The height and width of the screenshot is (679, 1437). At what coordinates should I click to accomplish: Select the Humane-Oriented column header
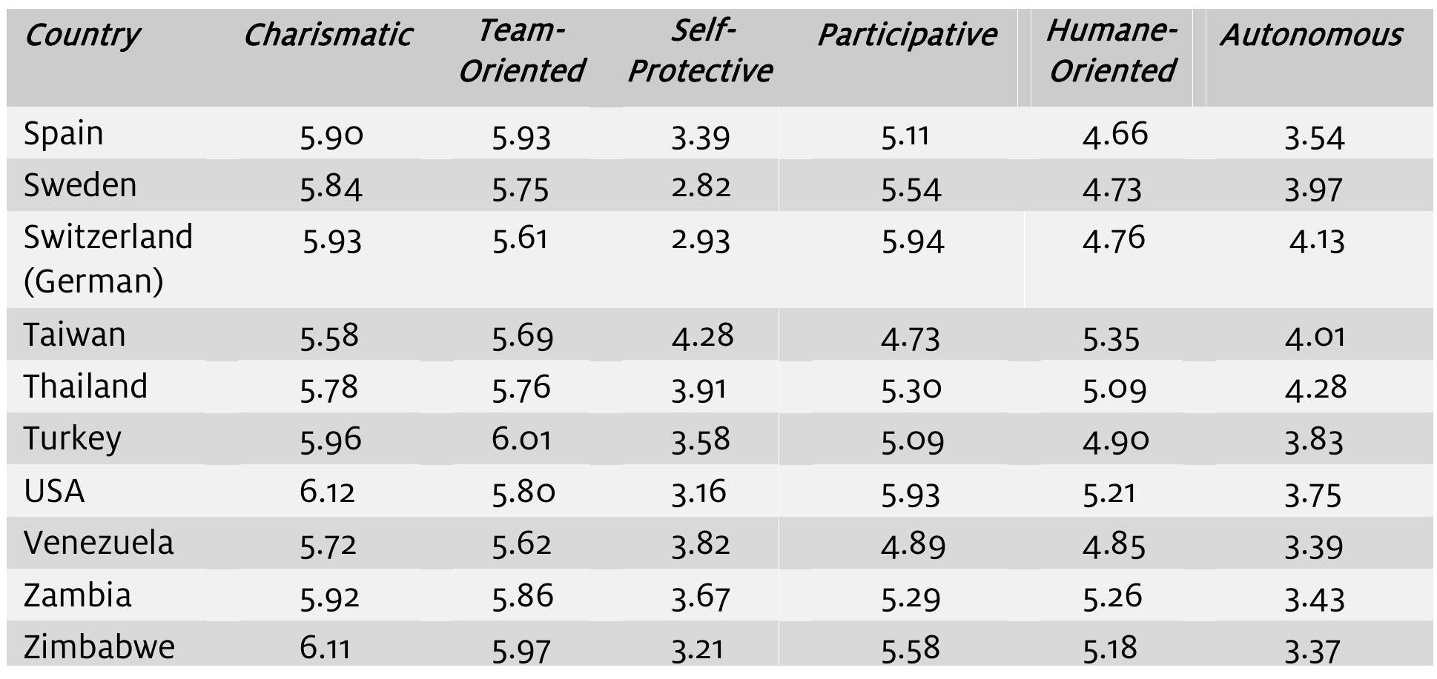tap(1111, 52)
